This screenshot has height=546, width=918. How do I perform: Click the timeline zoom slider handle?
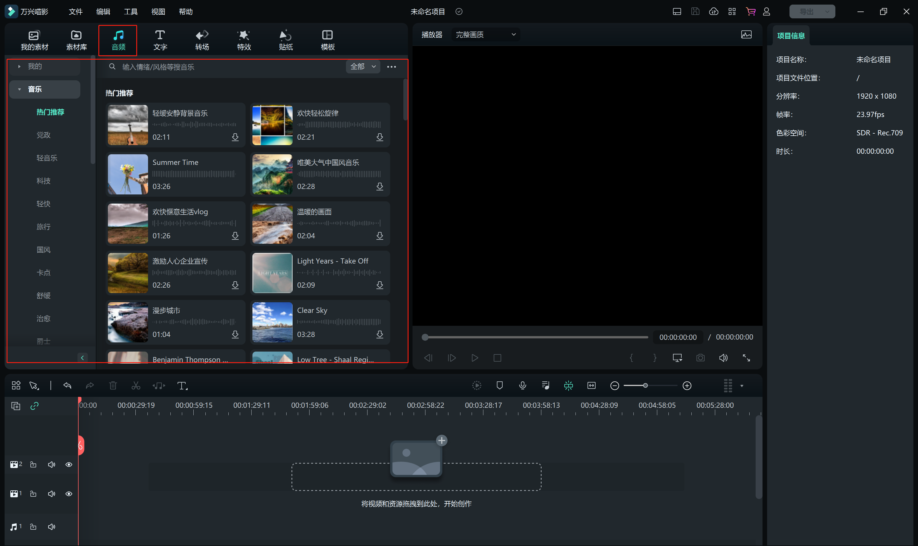pos(645,385)
